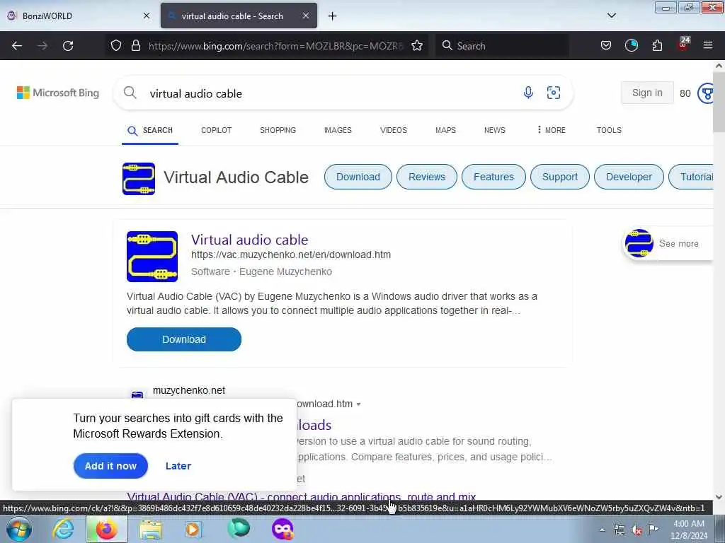725x543 pixels.
Task: Click Add it now in Rewards popup
Action: point(110,466)
